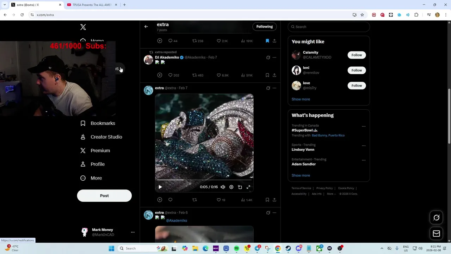Click the video progress bar
The height and width of the screenshot is (254, 451).
click(x=204, y=180)
